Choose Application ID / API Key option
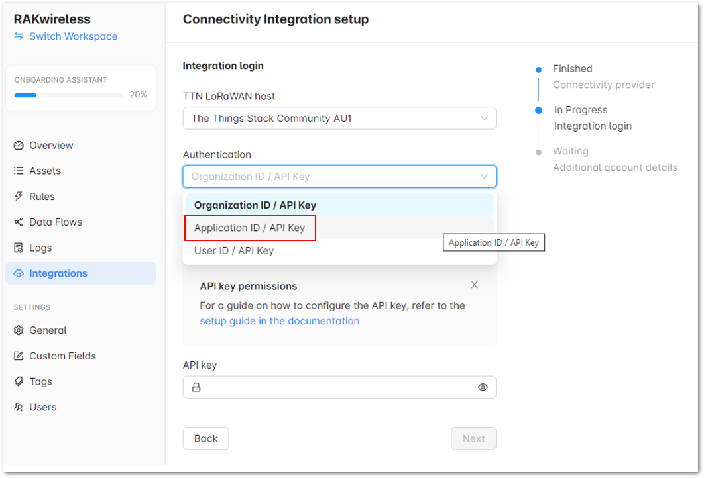The width and height of the screenshot is (704, 478). pyautogui.click(x=339, y=228)
